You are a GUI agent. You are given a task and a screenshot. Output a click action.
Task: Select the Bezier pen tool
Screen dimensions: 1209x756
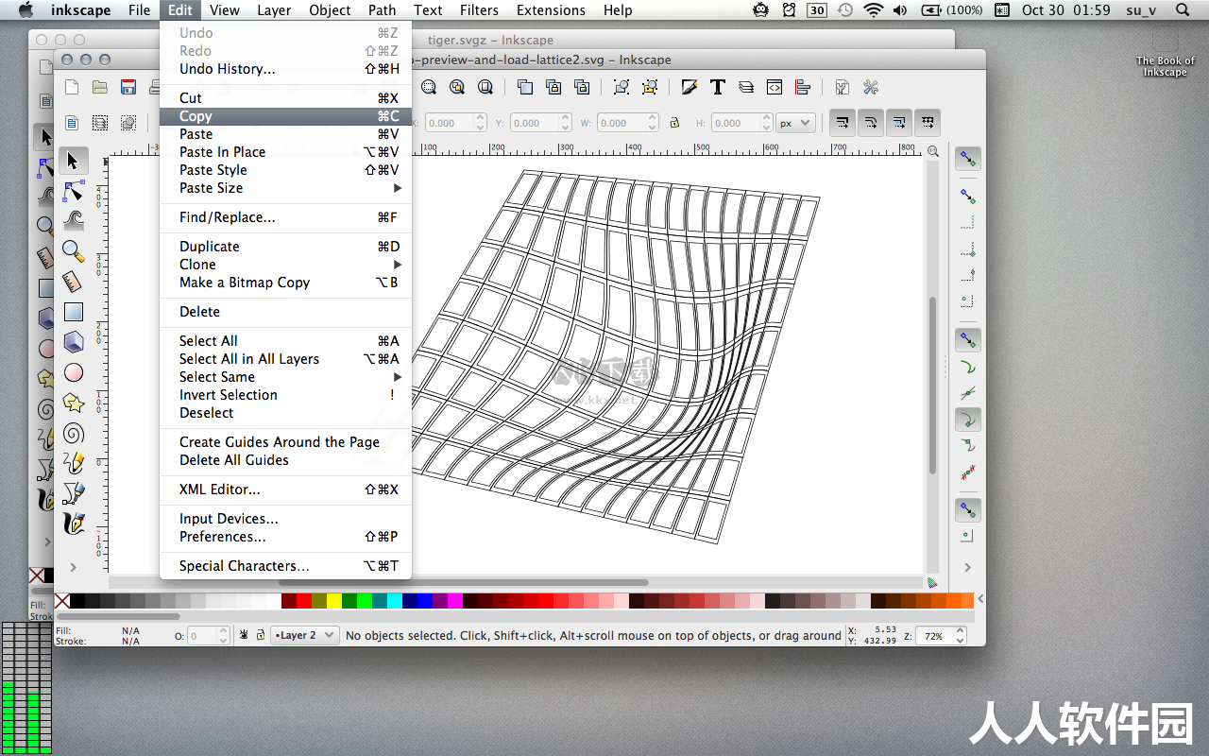(x=73, y=493)
